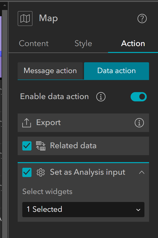158x238 pixels.
Task: Click the Export row label
Action: click(49, 122)
